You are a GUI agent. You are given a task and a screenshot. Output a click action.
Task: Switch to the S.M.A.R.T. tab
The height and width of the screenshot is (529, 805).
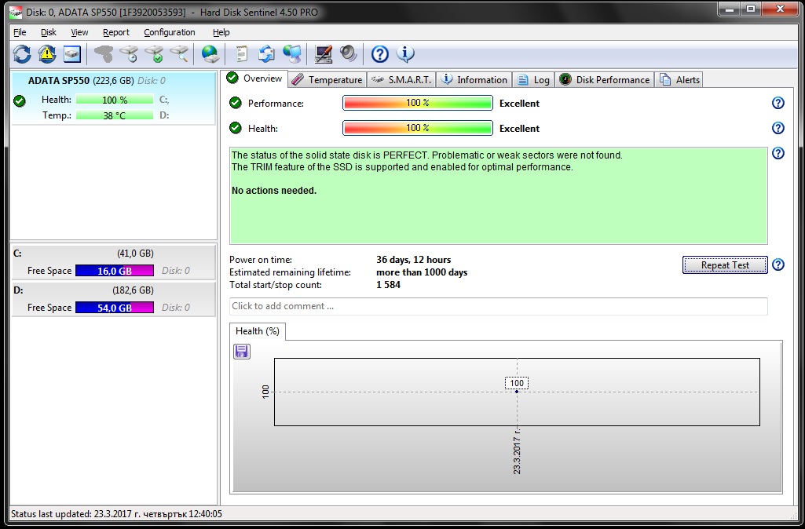click(x=401, y=79)
